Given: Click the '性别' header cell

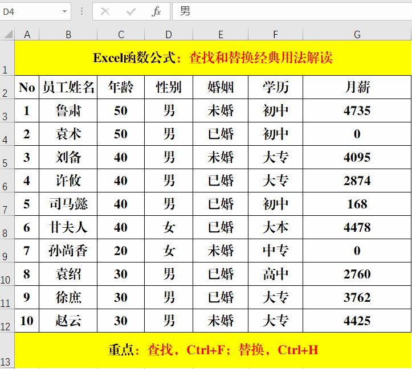Looking at the screenshot, I should coord(169,87).
